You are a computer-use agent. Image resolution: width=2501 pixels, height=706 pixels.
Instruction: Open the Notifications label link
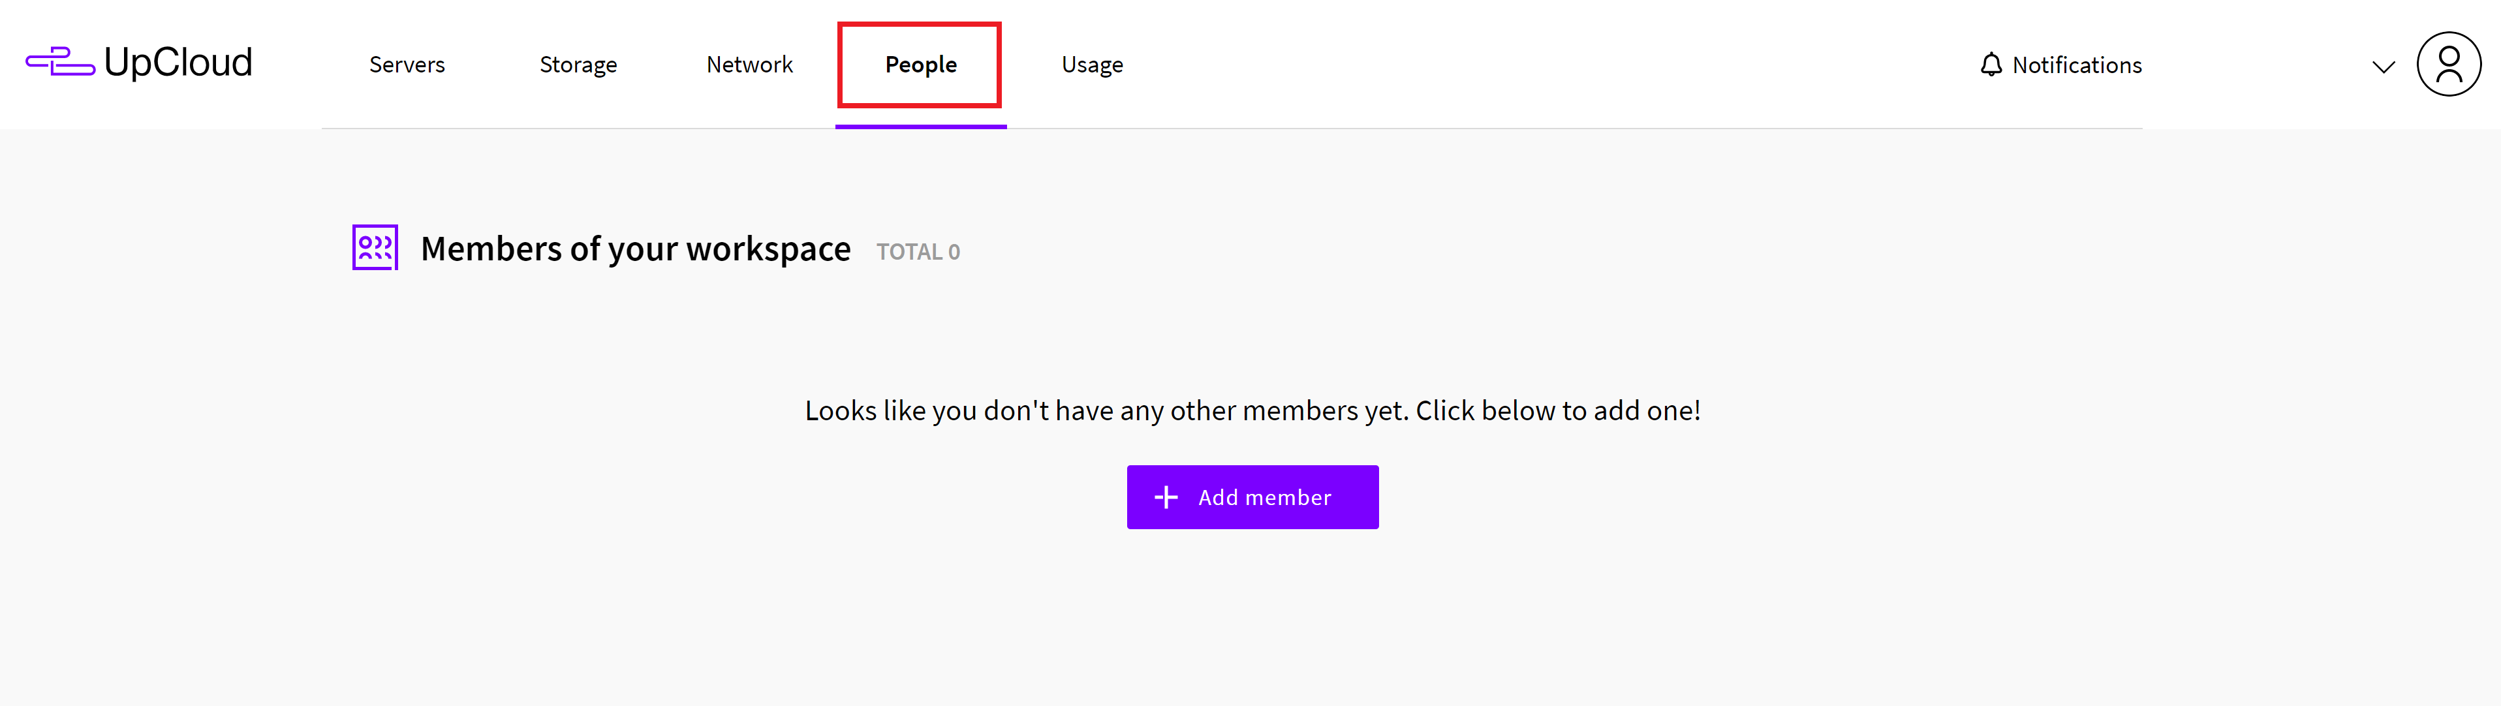tap(2075, 65)
